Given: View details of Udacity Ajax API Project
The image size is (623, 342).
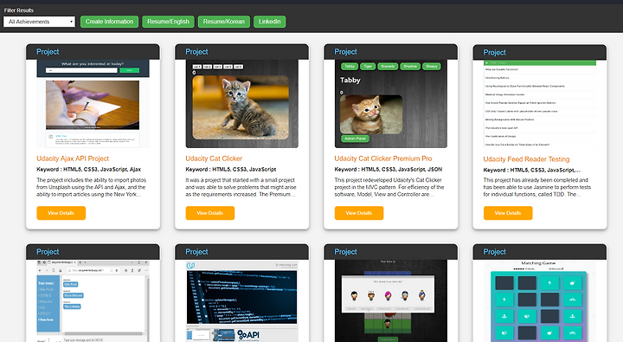Looking at the screenshot, I should [61, 213].
